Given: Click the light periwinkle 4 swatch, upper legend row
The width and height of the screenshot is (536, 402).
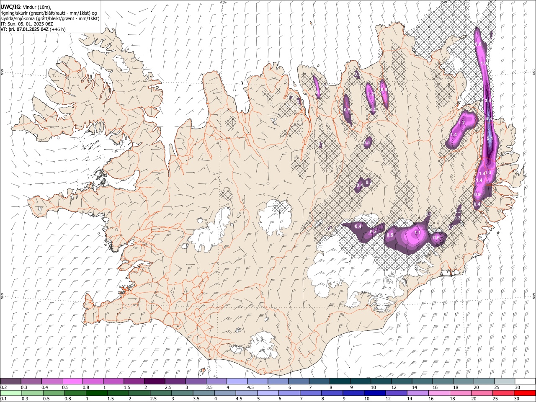Looking at the screenshot, I should [236, 381].
